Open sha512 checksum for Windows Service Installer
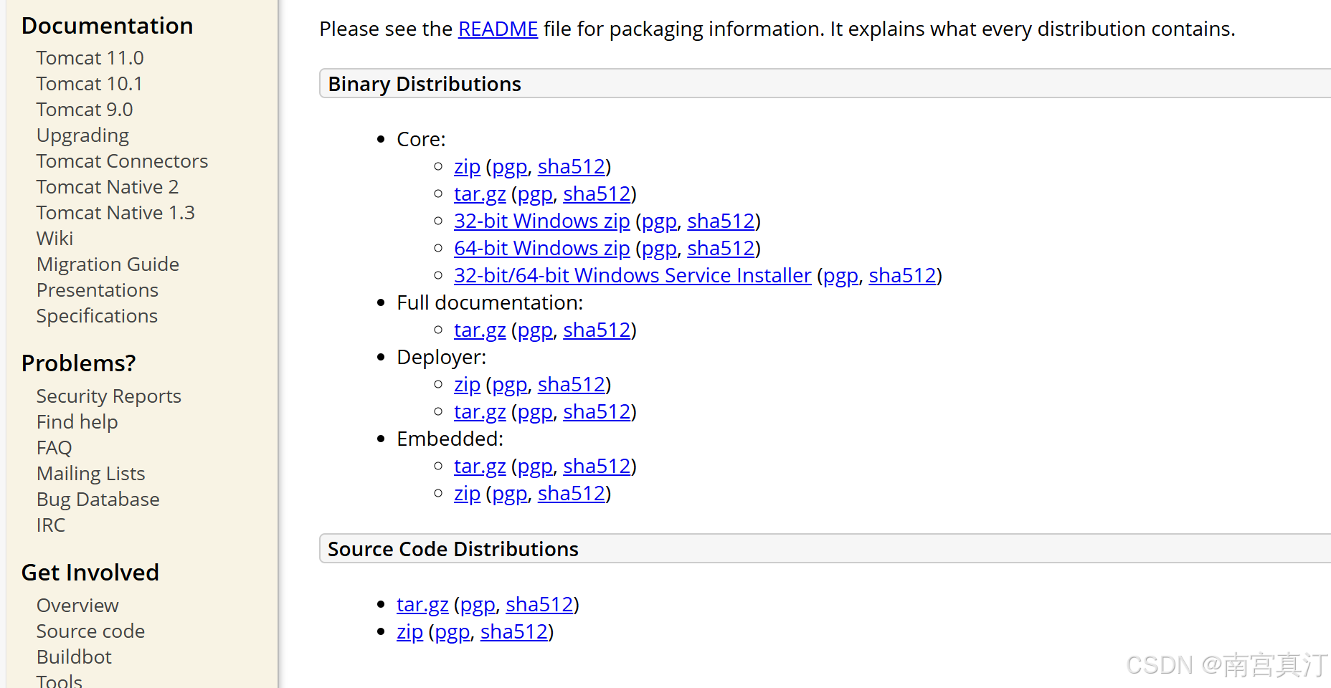This screenshot has width=1331, height=688. [x=902, y=276]
